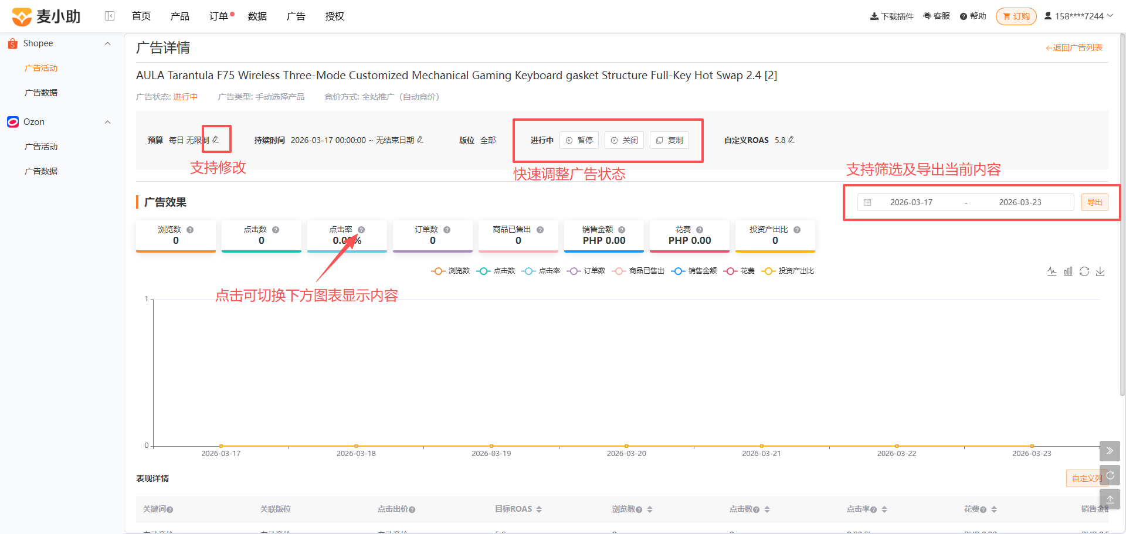
Task: Click the help icon beside 花费 card
Action: pyautogui.click(x=700, y=230)
